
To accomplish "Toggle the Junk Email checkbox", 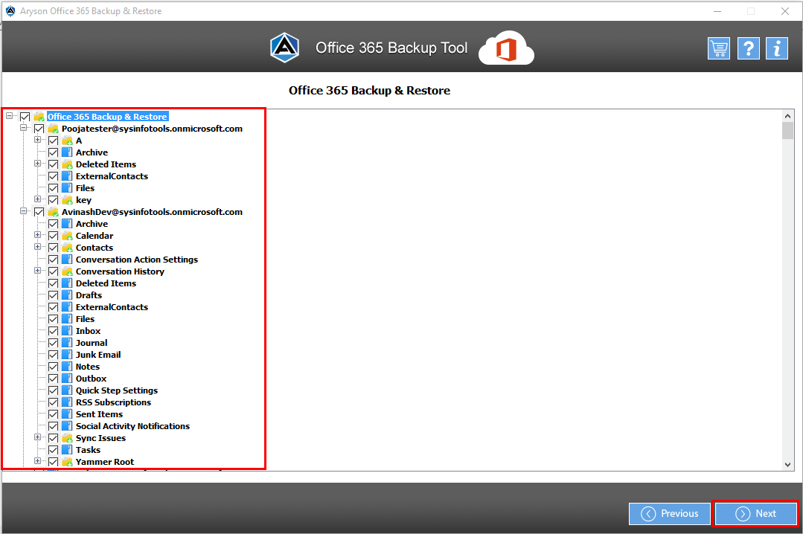I will (x=54, y=354).
